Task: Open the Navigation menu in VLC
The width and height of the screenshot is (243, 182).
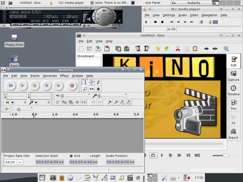Action: click(x=209, y=15)
